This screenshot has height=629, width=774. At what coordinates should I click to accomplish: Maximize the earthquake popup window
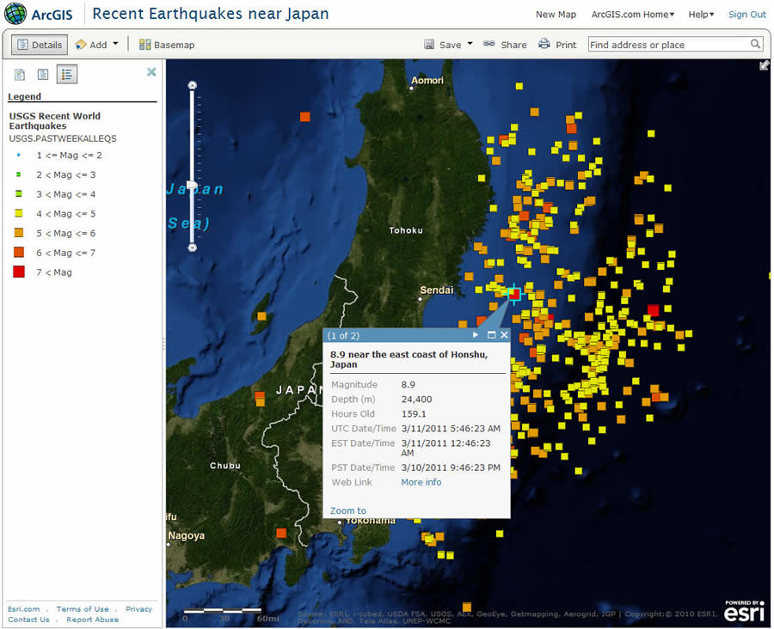point(491,335)
